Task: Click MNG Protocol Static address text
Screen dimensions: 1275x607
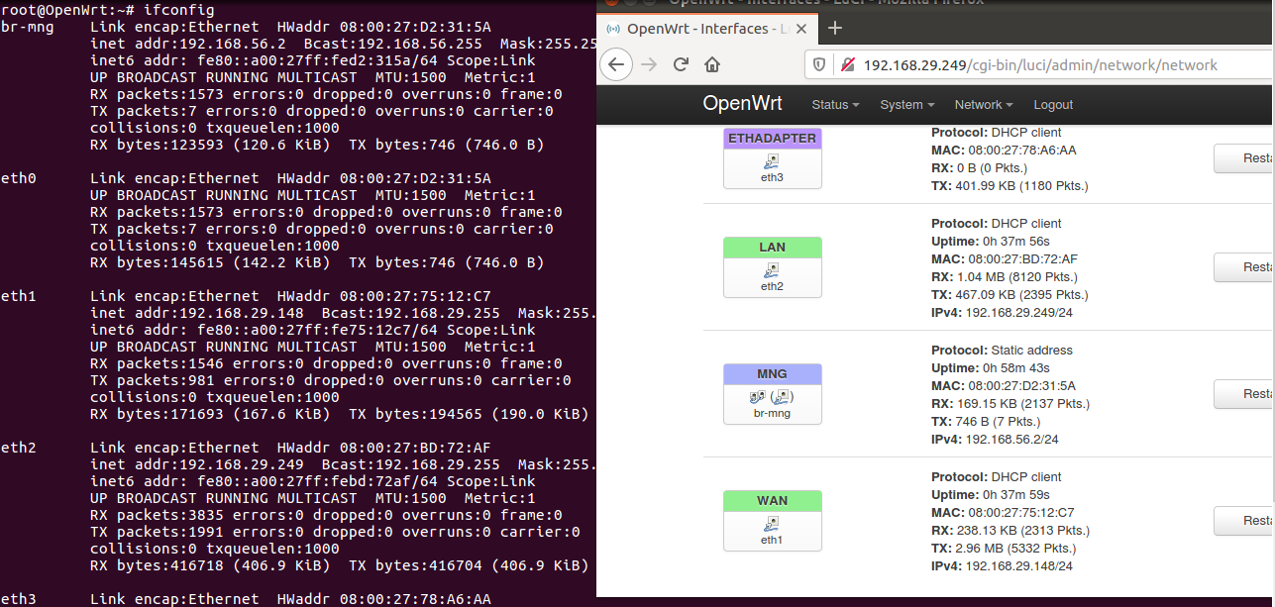Action: click(1002, 351)
